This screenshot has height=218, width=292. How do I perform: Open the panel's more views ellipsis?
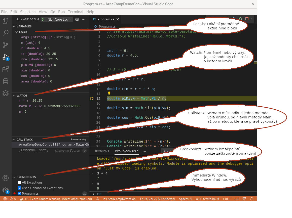pos(144,151)
